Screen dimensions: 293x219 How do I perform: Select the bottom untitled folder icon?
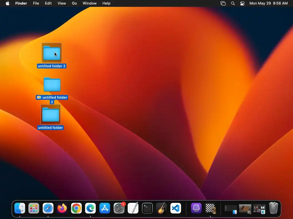(51, 114)
